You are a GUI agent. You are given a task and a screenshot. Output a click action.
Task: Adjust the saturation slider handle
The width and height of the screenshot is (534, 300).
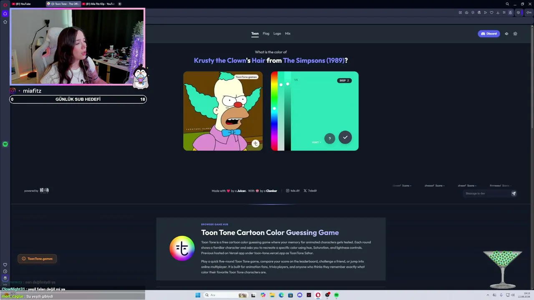281,85
